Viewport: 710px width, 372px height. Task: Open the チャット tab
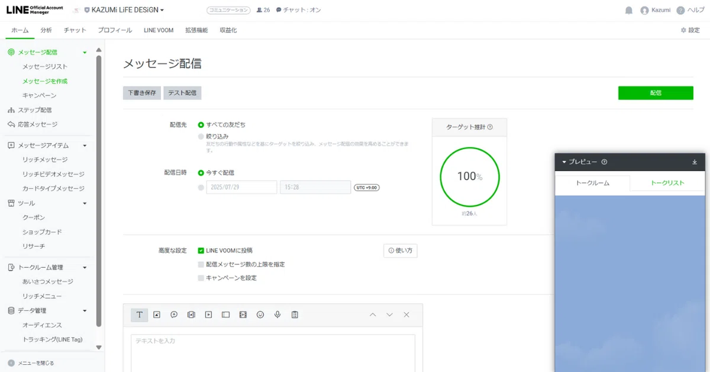coord(75,30)
